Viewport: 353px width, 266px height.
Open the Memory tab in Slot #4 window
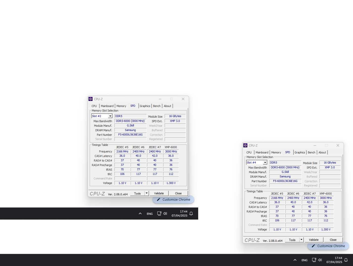pyautogui.click(x=276, y=152)
